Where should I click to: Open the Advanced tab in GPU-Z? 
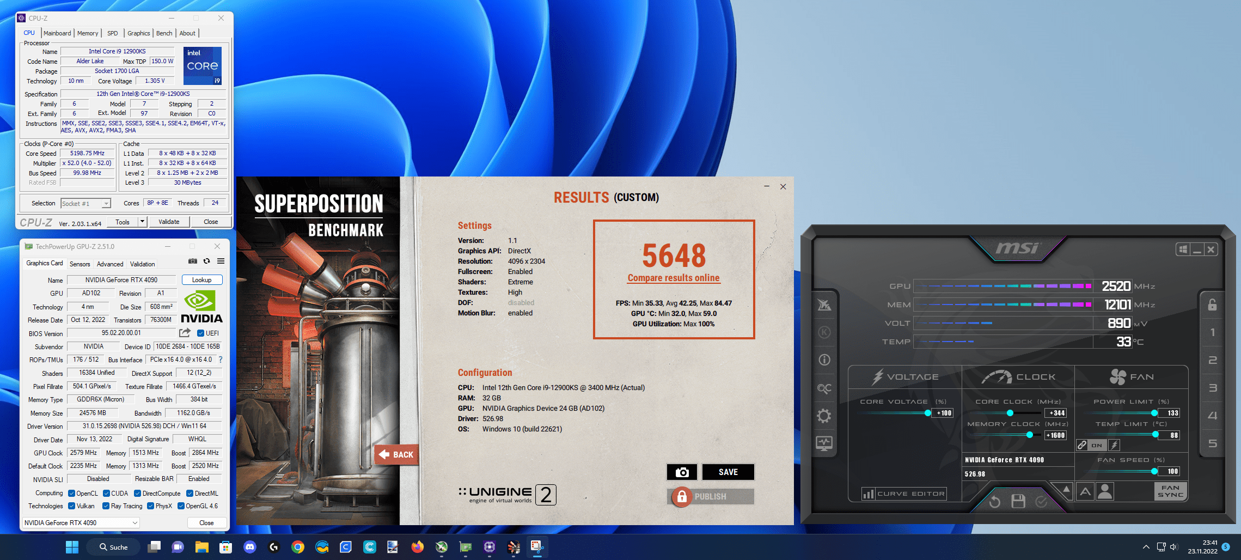[110, 264]
